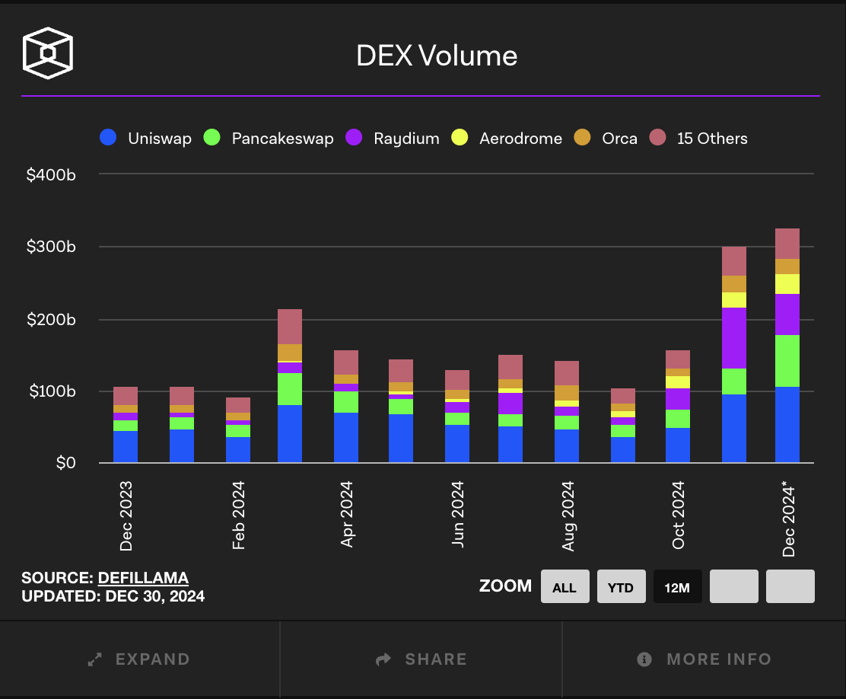Image resolution: width=846 pixels, height=699 pixels.
Task: Click the More Info circle icon
Action: 644,659
